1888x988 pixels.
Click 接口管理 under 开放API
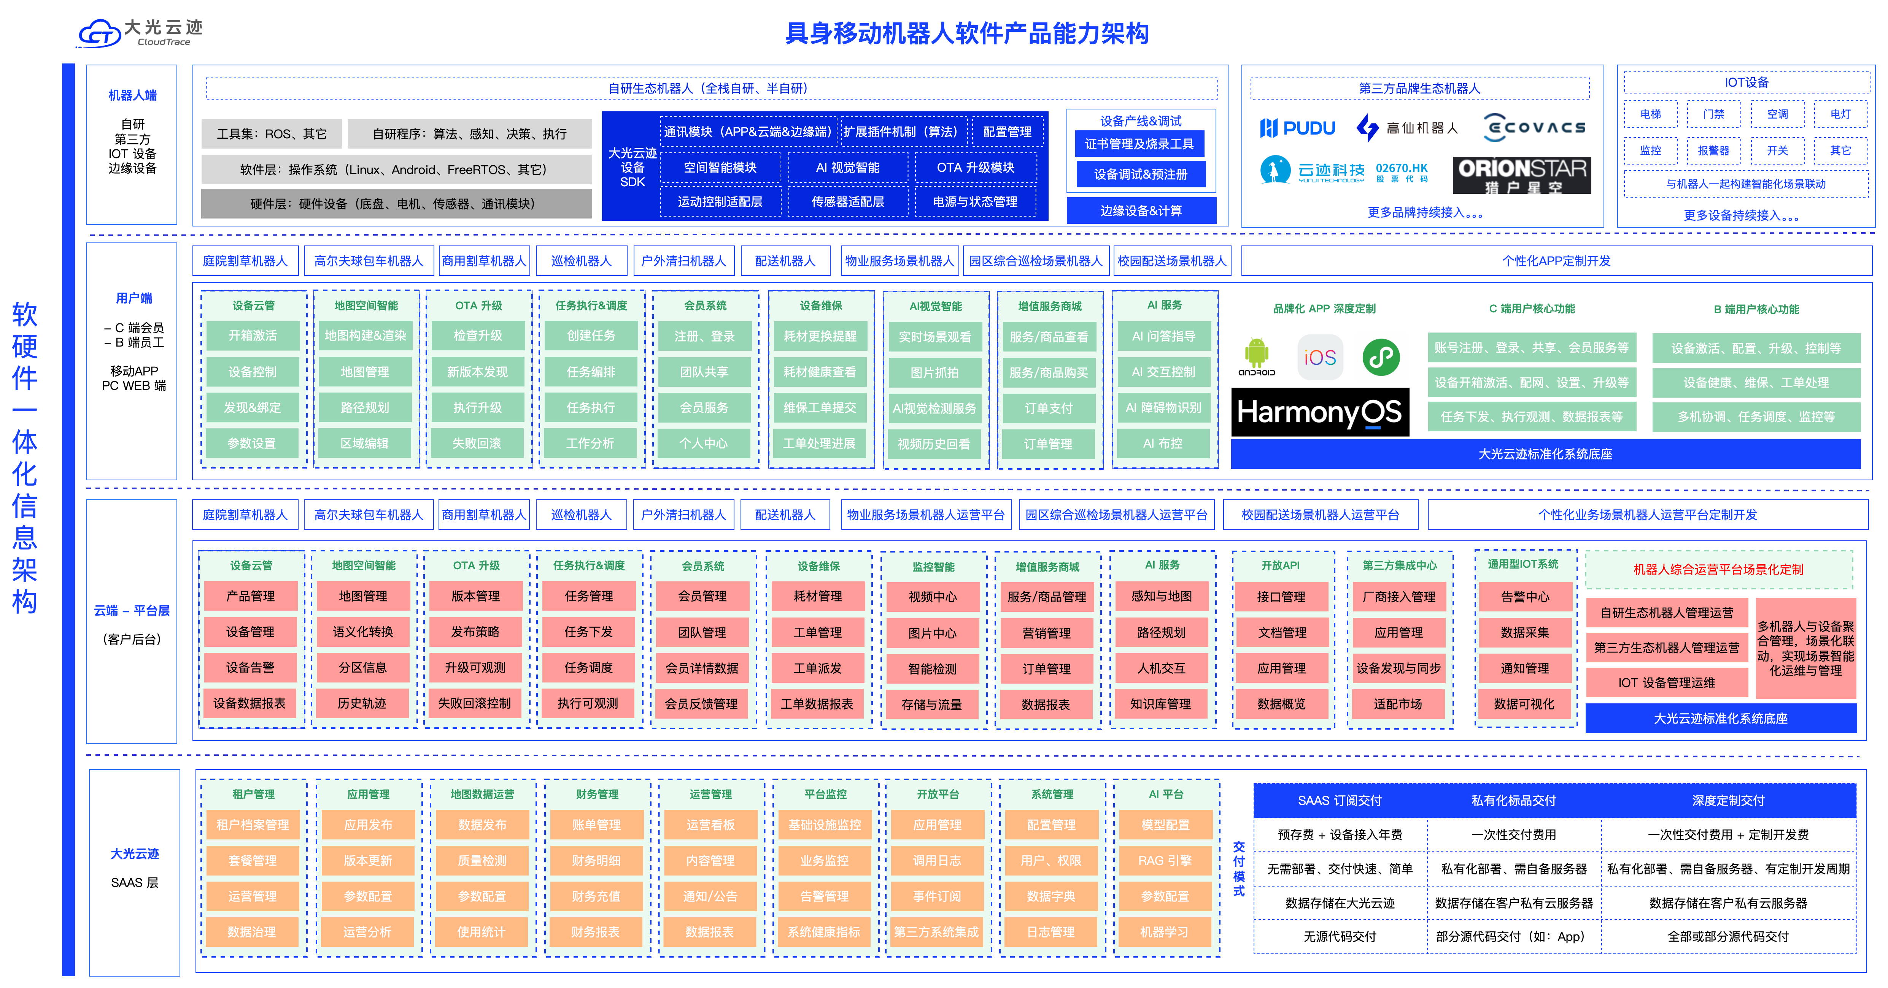[x=1281, y=597]
